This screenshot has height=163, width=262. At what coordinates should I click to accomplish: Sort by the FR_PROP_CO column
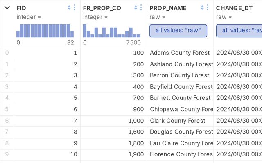point(136,8)
